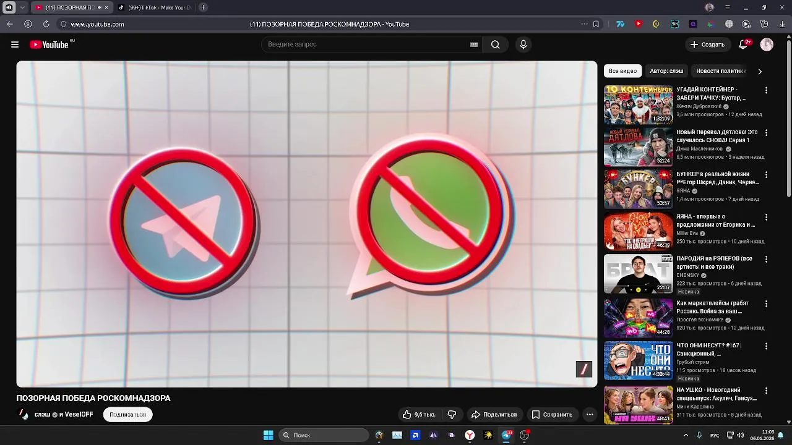Go to YouTube home via logo
The height and width of the screenshot is (445, 792).
[49, 44]
